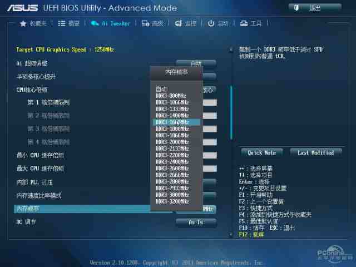Click the Last Modified button
356x267 pixels.
315,153
